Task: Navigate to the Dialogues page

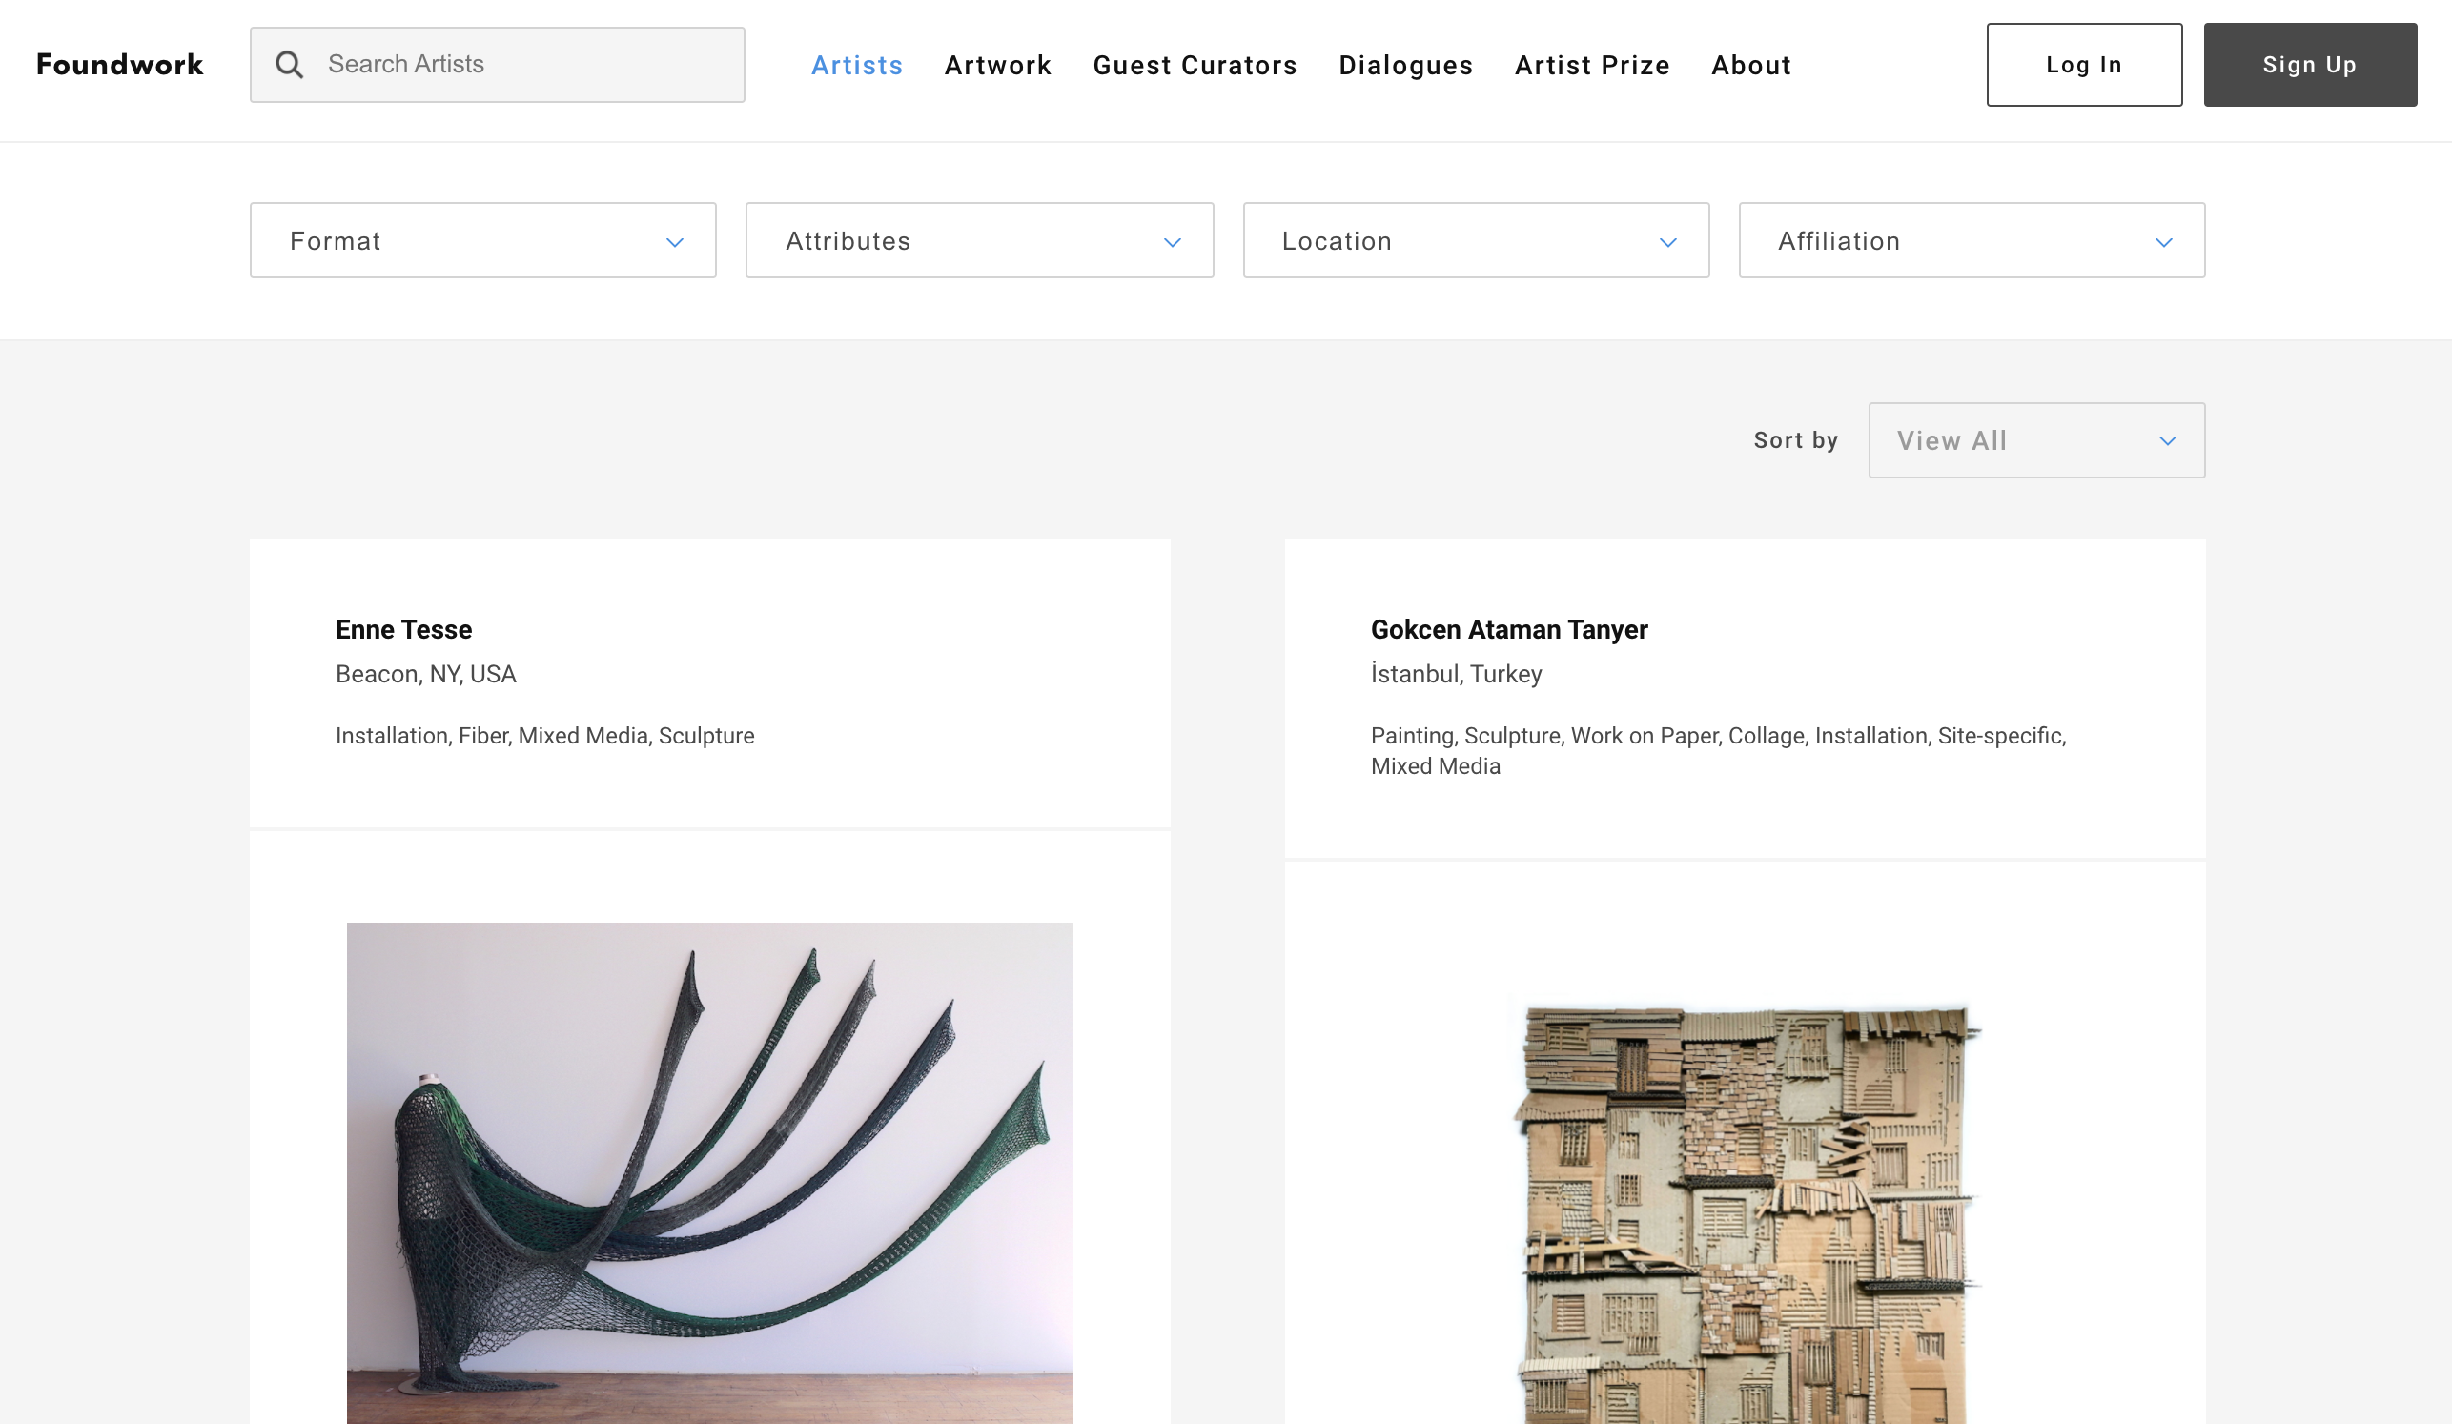Action: pyautogui.click(x=1405, y=65)
